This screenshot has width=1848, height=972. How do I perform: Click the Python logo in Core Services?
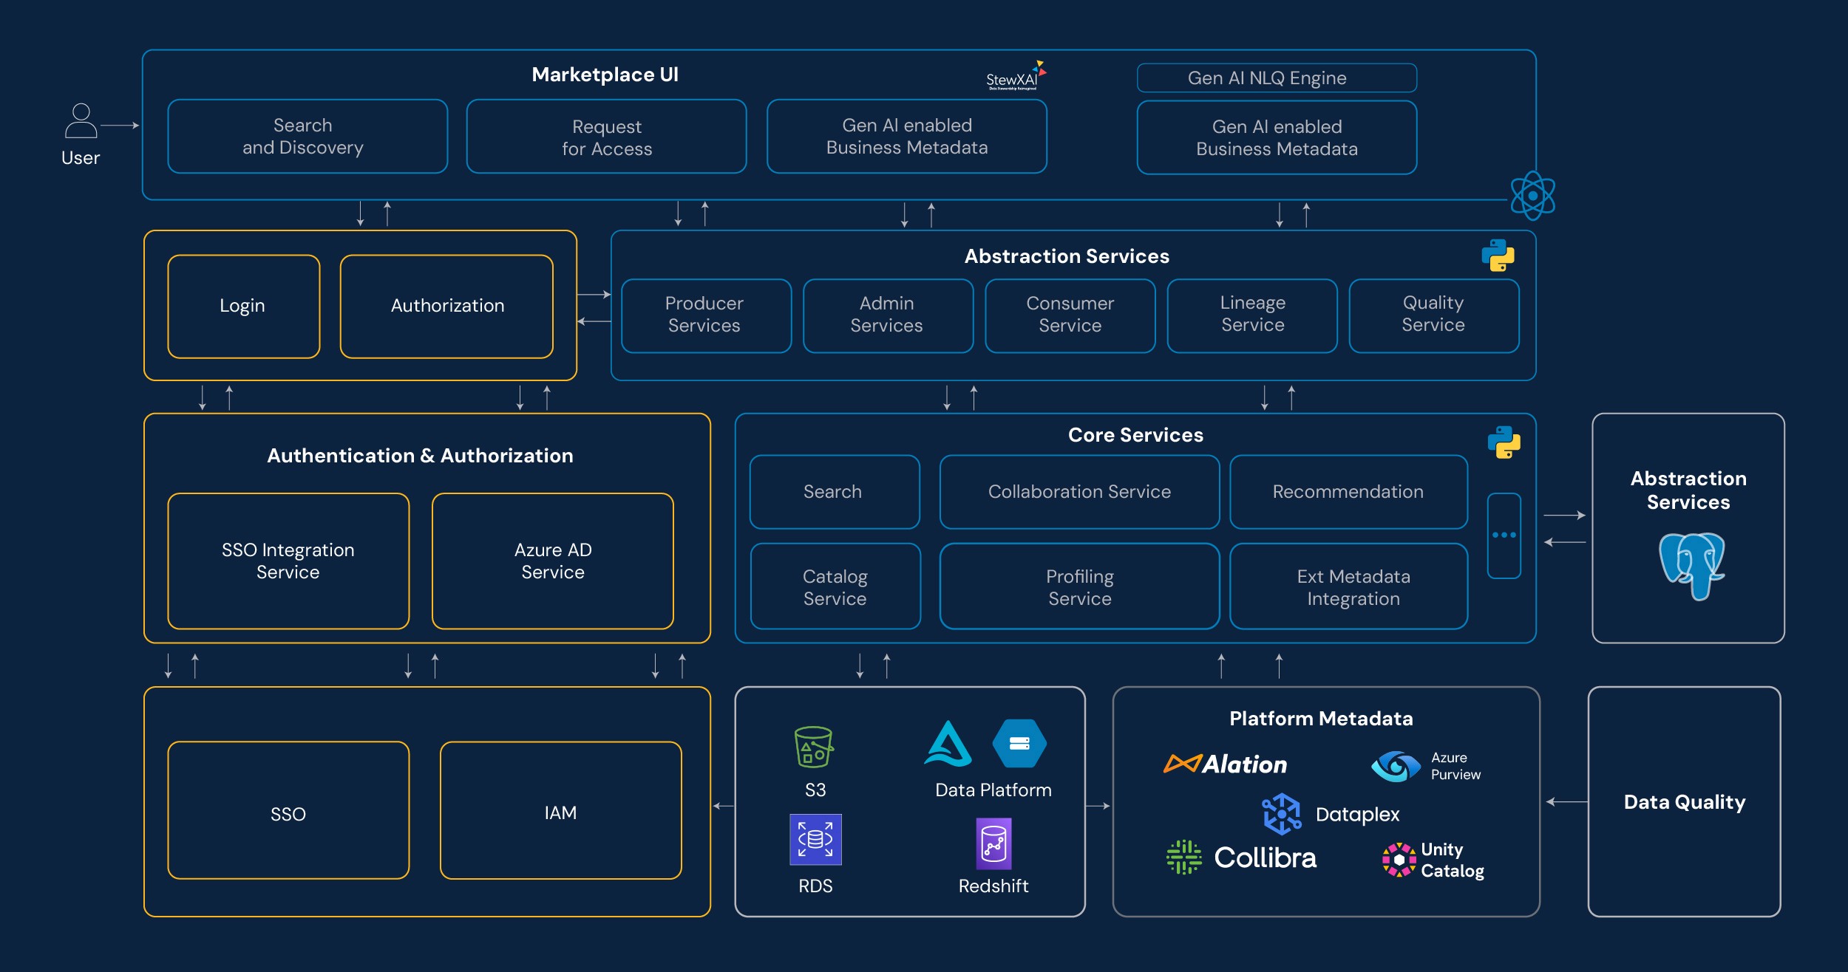1504,442
